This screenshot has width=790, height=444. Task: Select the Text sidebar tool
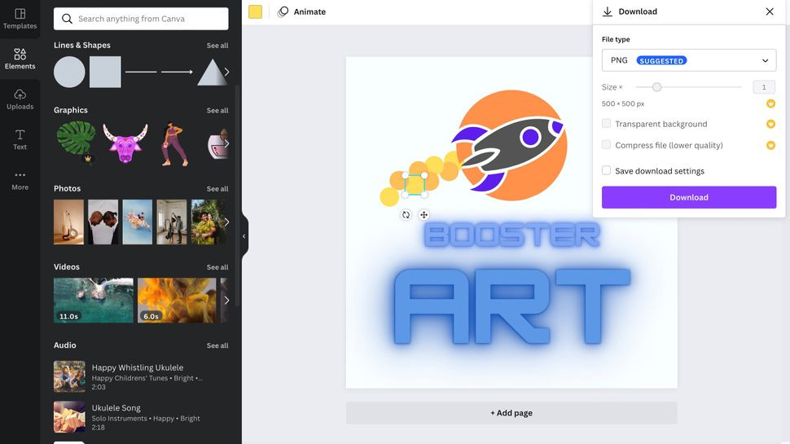pyautogui.click(x=20, y=139)
